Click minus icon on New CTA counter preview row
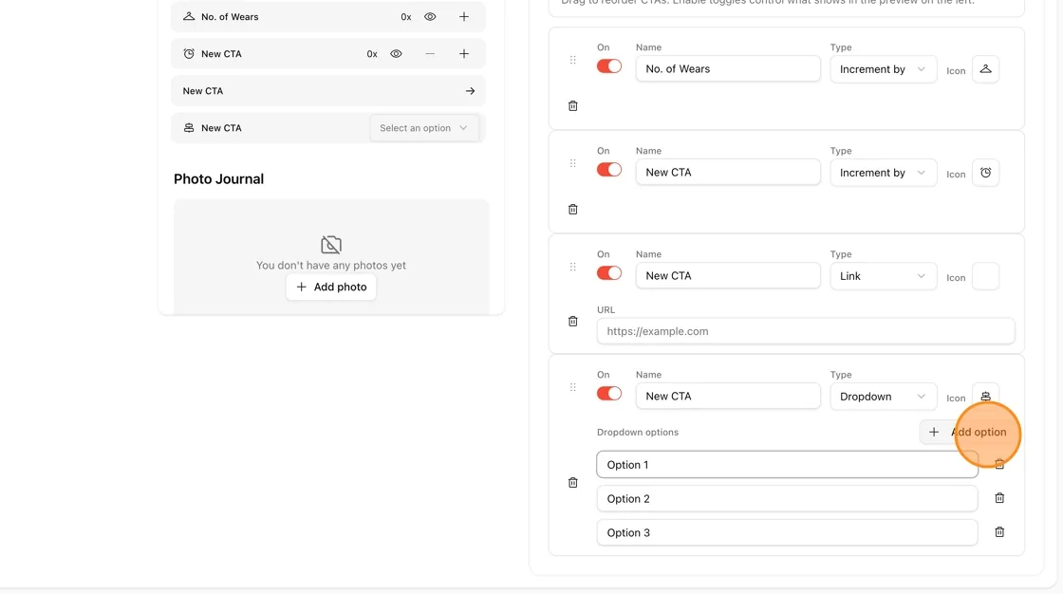 [x=430, y=53]
